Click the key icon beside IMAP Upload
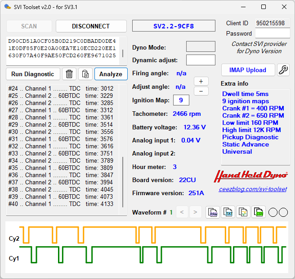This screenshot has width=295, height=279. pyautogui.click(x=283, y=70)
